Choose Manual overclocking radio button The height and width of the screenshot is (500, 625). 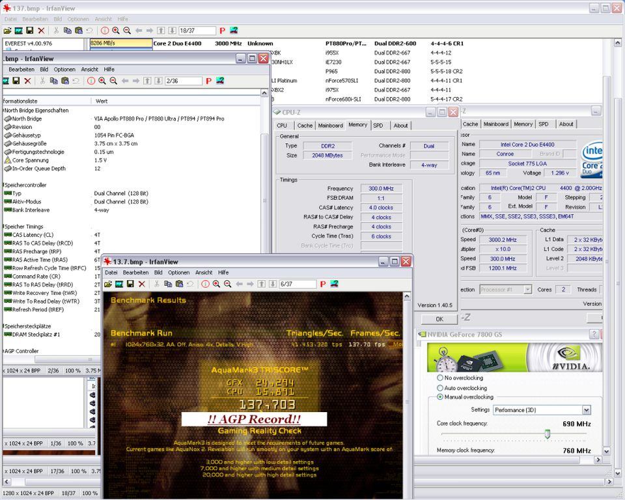[x=440, y=396]
